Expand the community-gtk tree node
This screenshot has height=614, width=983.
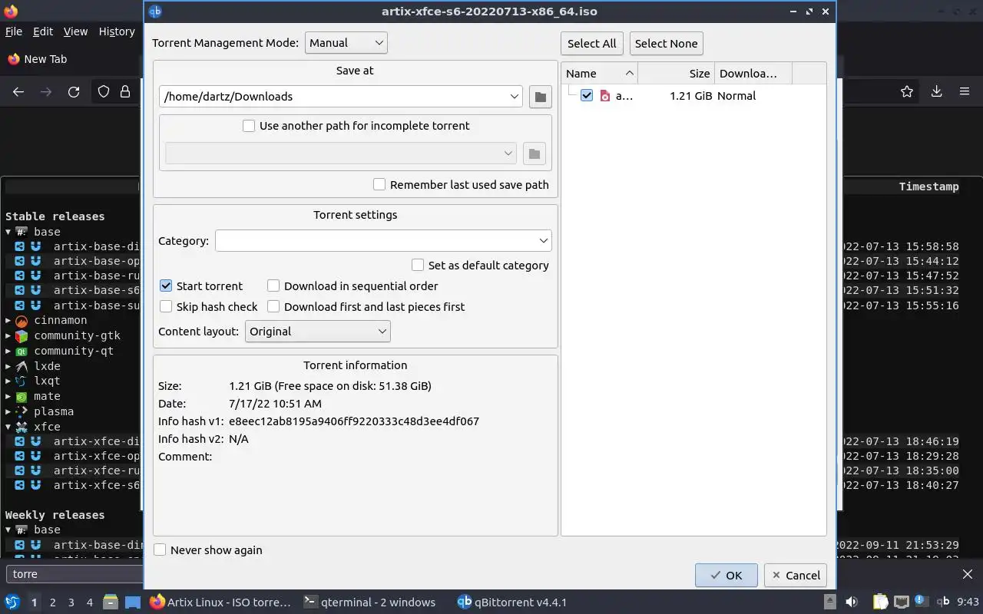[x=8, y=335]
